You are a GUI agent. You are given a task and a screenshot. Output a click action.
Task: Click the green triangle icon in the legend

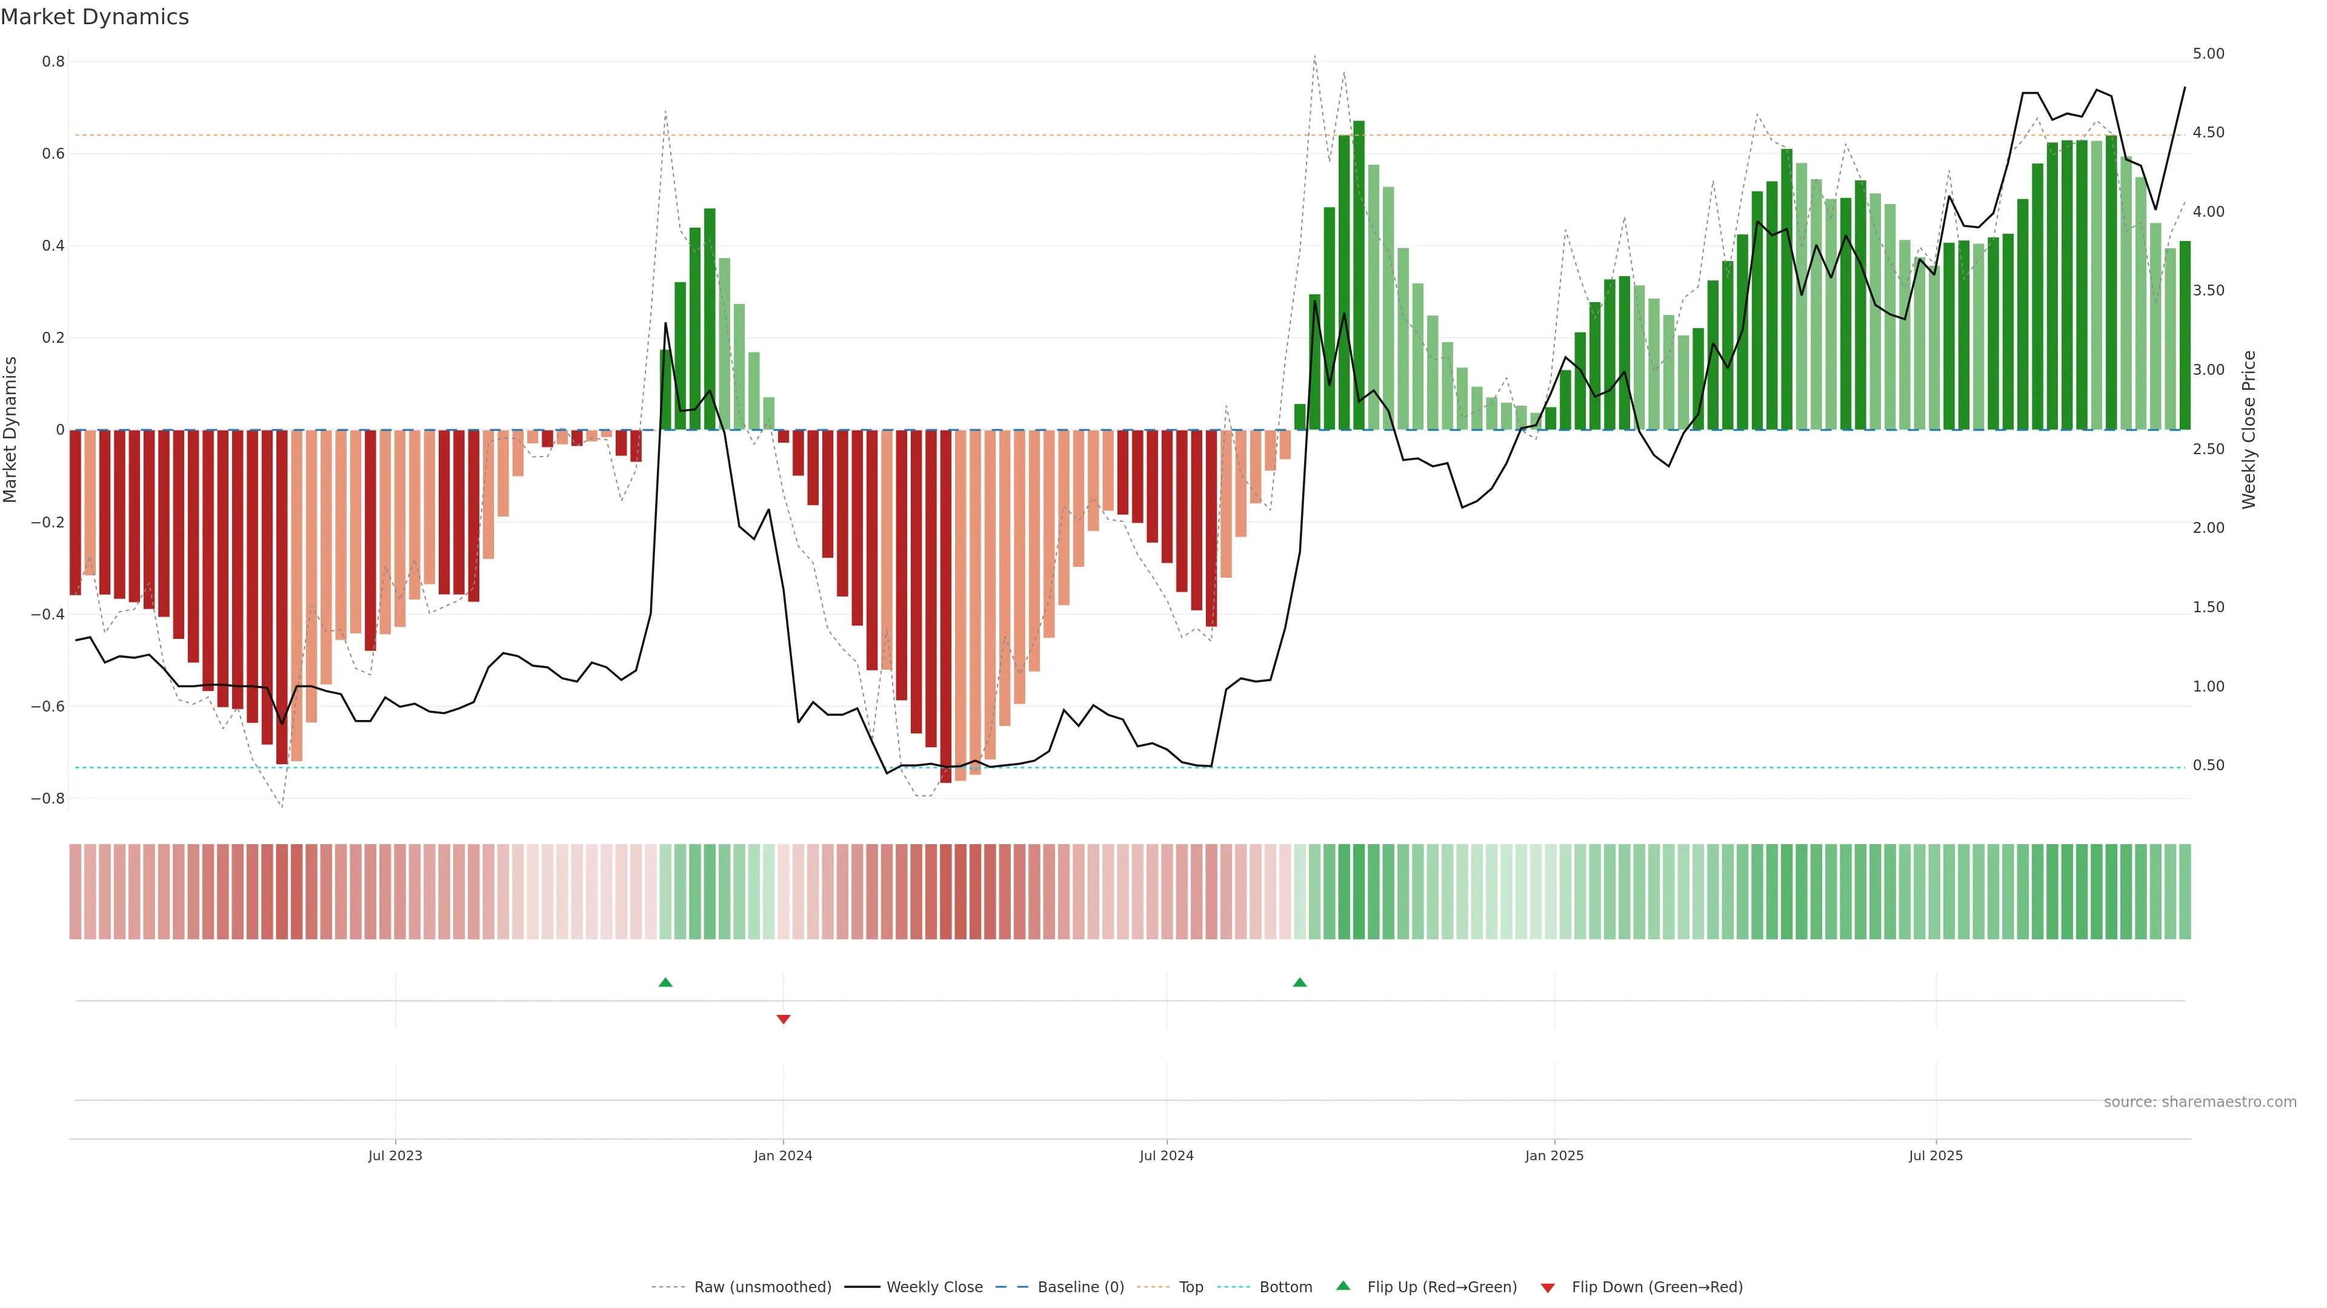pos(1343,1286)
